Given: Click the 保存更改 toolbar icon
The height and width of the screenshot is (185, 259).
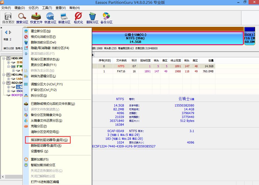Looking at the screenshot, I should coord(8,17).
